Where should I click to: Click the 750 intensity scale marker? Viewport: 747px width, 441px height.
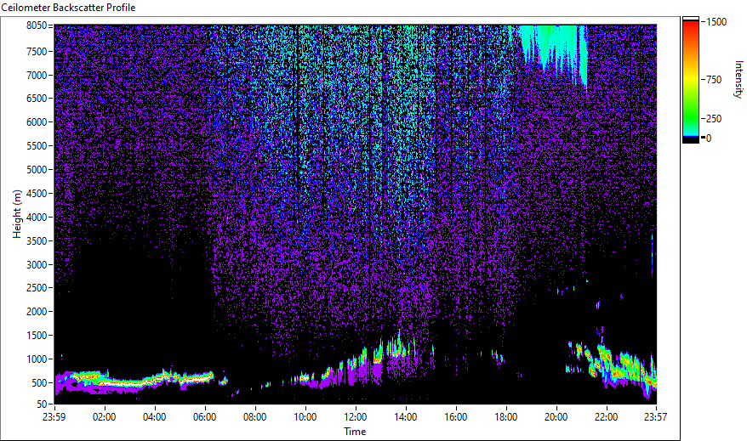[714, 80]
